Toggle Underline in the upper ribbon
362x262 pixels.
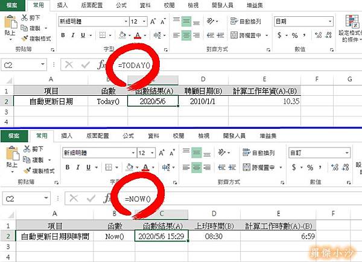tap(83, 36)
